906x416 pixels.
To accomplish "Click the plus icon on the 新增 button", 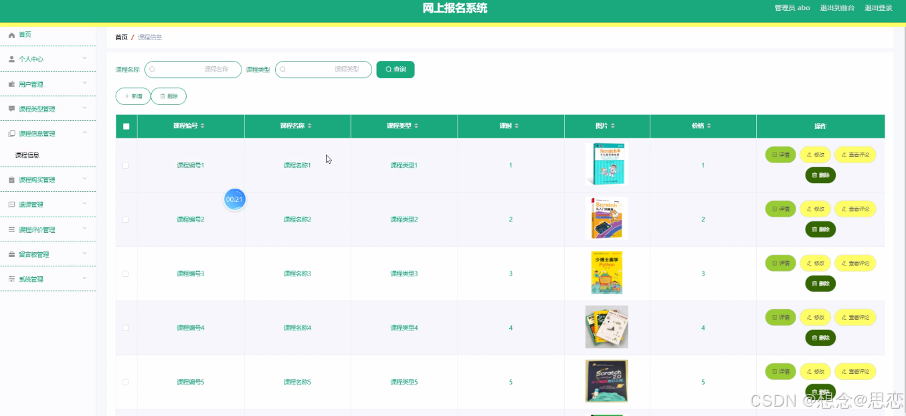I will click(126, 96).
